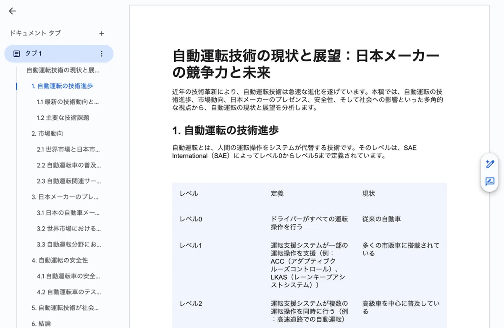Click the table header cell レベル

[x=189, y=194]
